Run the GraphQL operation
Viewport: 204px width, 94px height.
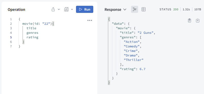(85, 9)
